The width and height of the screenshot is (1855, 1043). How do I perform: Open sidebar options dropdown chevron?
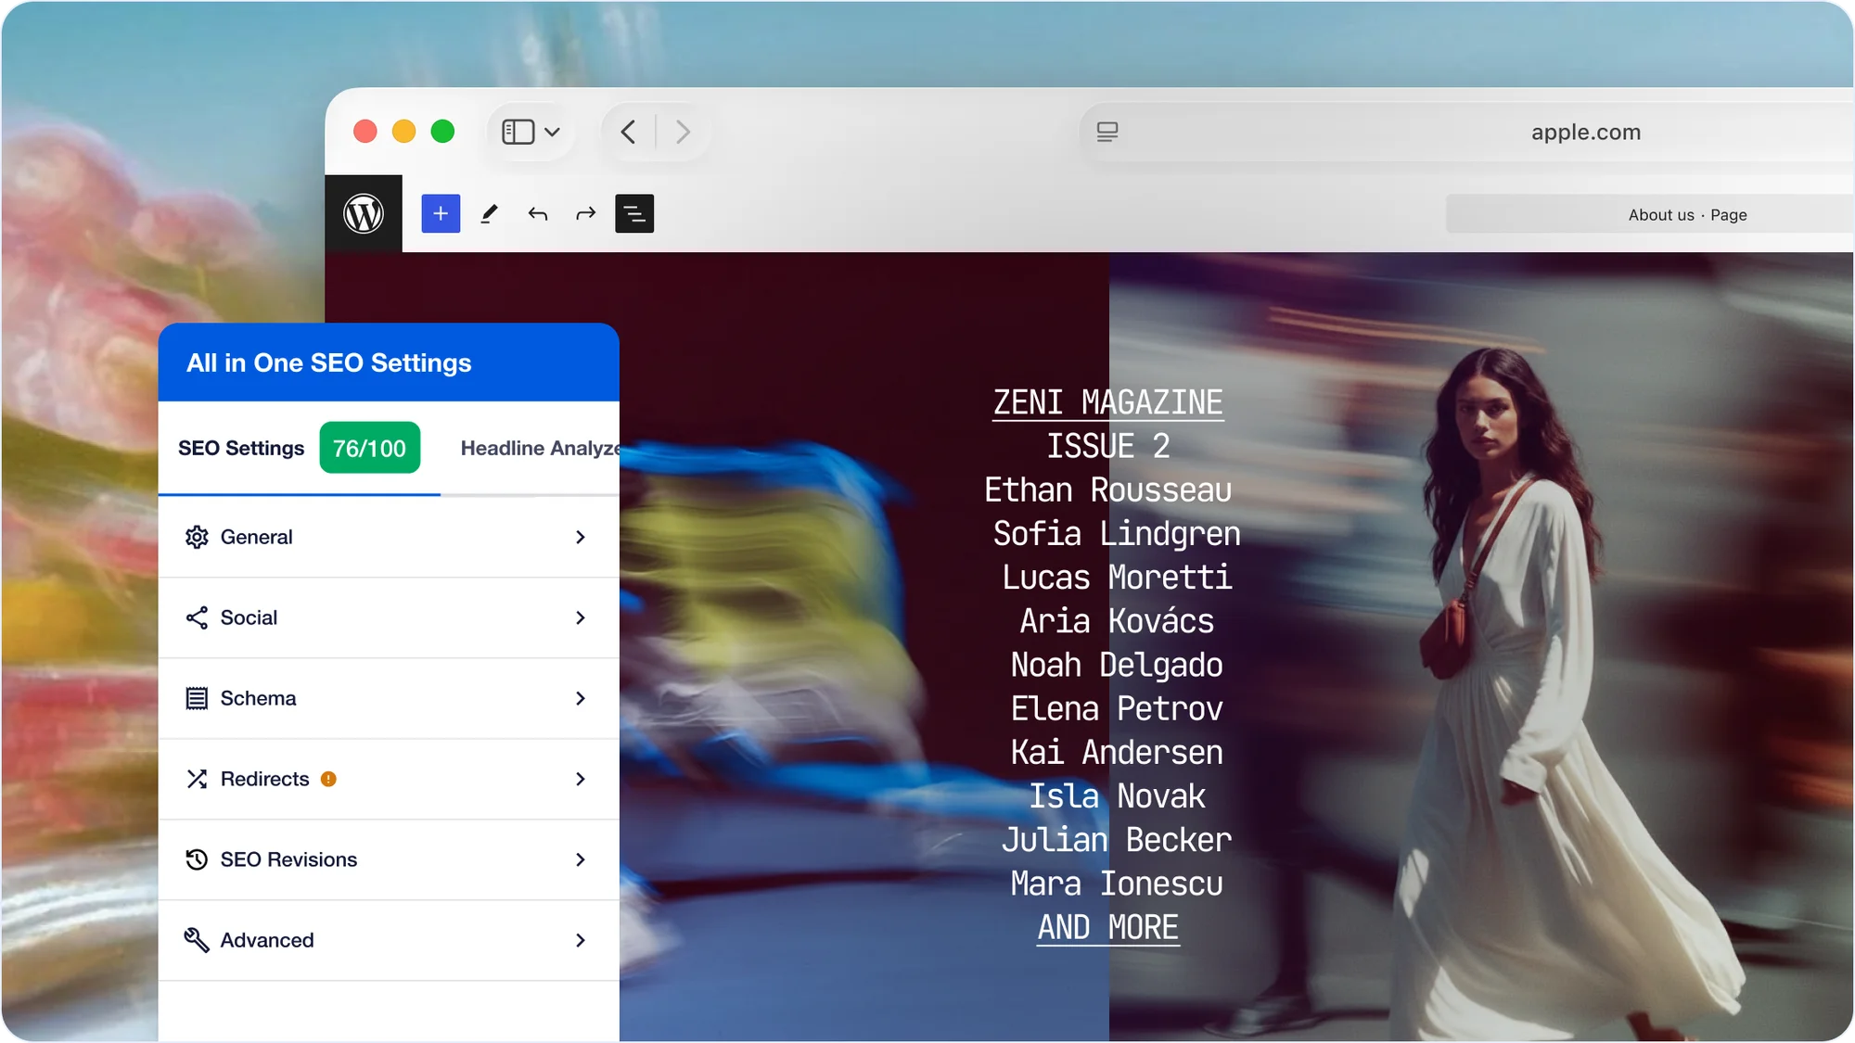click(x=553, y=132)
